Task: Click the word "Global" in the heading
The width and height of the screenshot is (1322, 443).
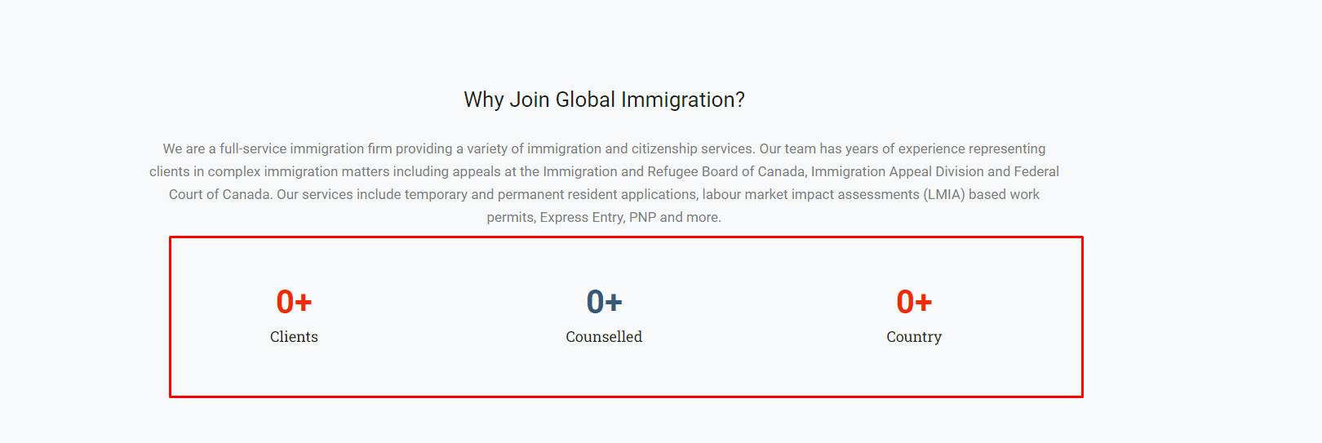Action: tap(585, 100)
